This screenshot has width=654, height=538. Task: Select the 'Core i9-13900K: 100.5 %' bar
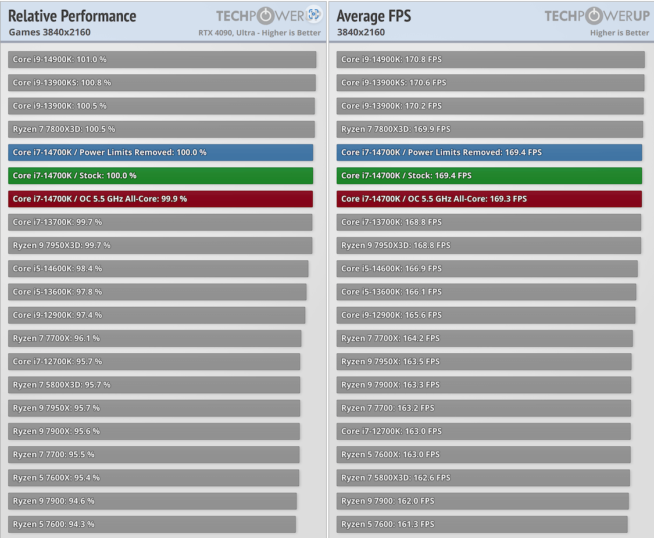pyautogui.click(x=162, y=106)
